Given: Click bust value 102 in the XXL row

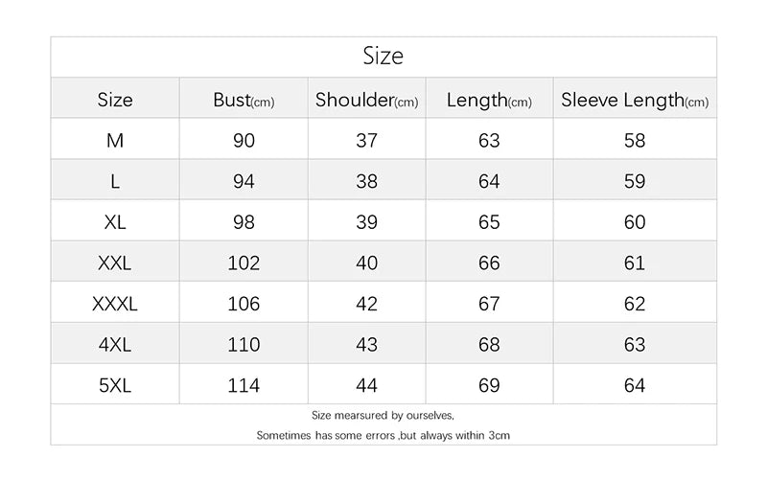Looking at the screenshot, I should coord(244,263).
